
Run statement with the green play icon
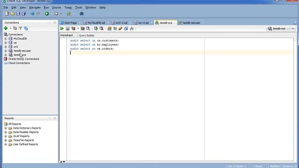point(62,28)
